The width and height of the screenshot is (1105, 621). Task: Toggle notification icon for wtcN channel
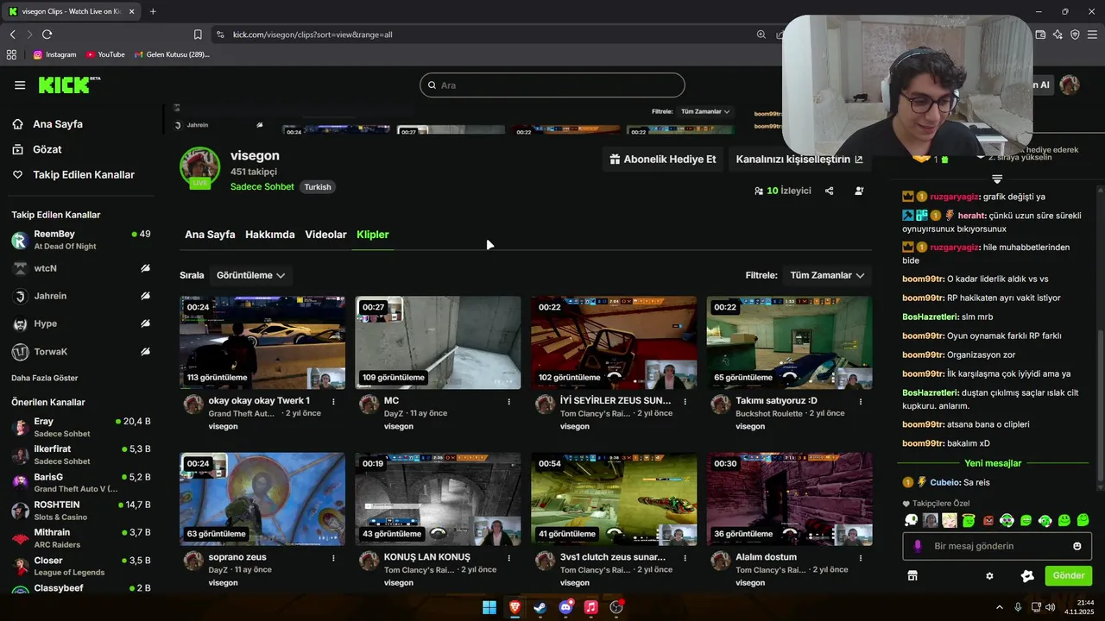(x=145, y=268)
